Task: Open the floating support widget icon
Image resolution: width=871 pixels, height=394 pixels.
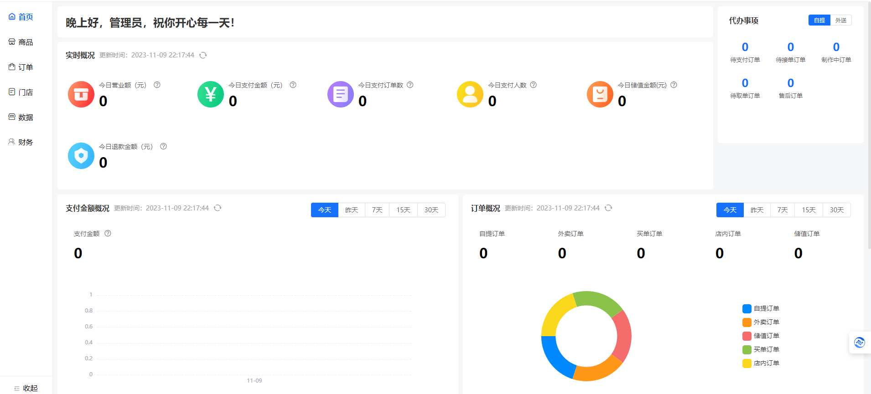Action: click(x=860, y=343)
